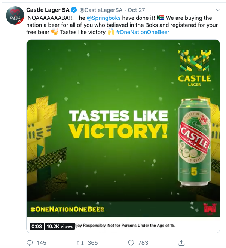Retweet the Castle Lager post
Screen dimensions: 226x248
pyautogui.click(x=80, y=243)
